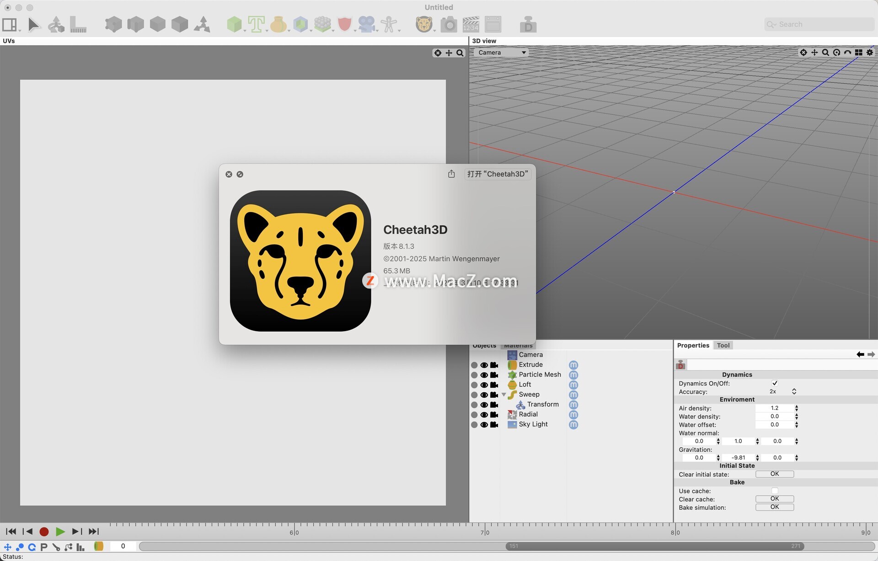Screen dimensions: 878x561
Task: Open the Camera view dropdown
Action: click(x=502, y=53)
